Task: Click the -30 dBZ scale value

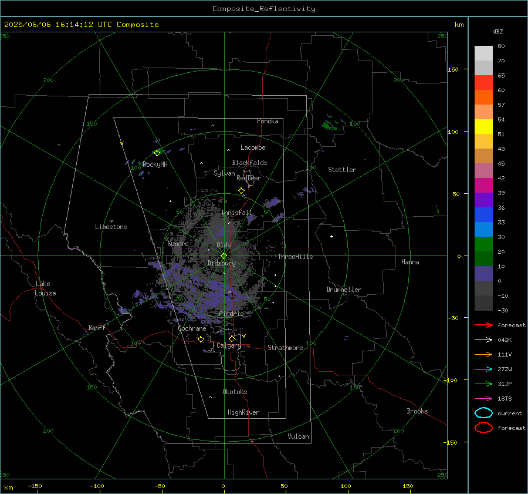Action: pyautogui.click(x=503, y=311)
